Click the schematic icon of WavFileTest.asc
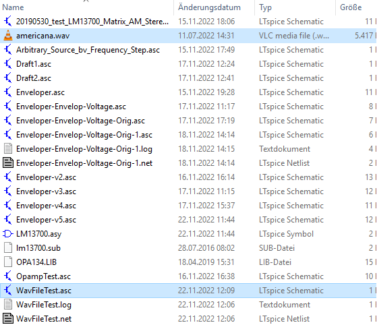Screen dimensions: 377x327 [x=7, y=291]
